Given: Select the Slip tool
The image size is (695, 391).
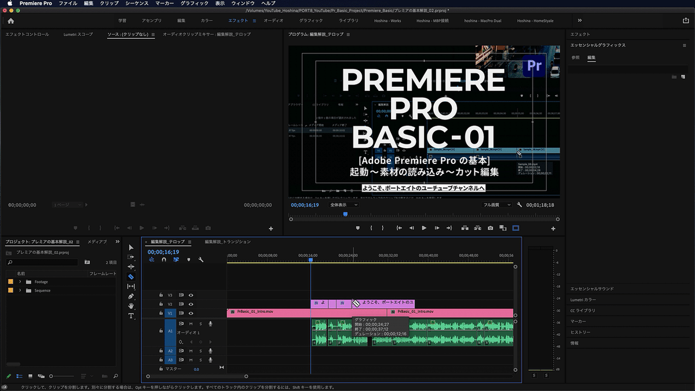Looking at the screenshot, I should (131, 286).
